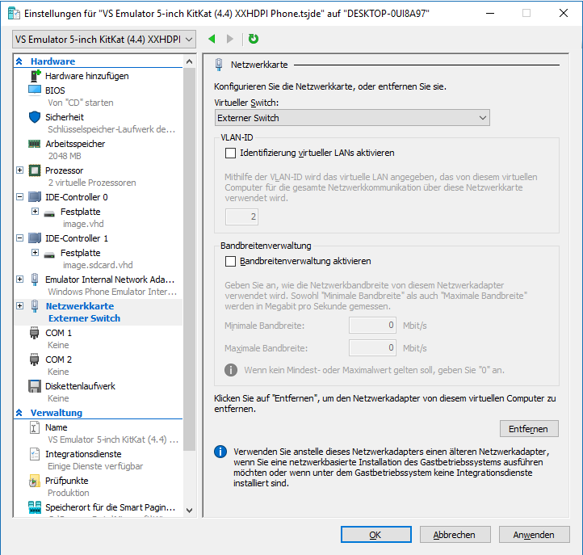Click the green refresh icon in toolbar
Image resolution: width=583 pixels, height=555 pixels.
pyautogui.click(x=254, y=39)
